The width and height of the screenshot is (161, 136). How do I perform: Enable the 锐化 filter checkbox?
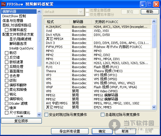coord(7,94)
